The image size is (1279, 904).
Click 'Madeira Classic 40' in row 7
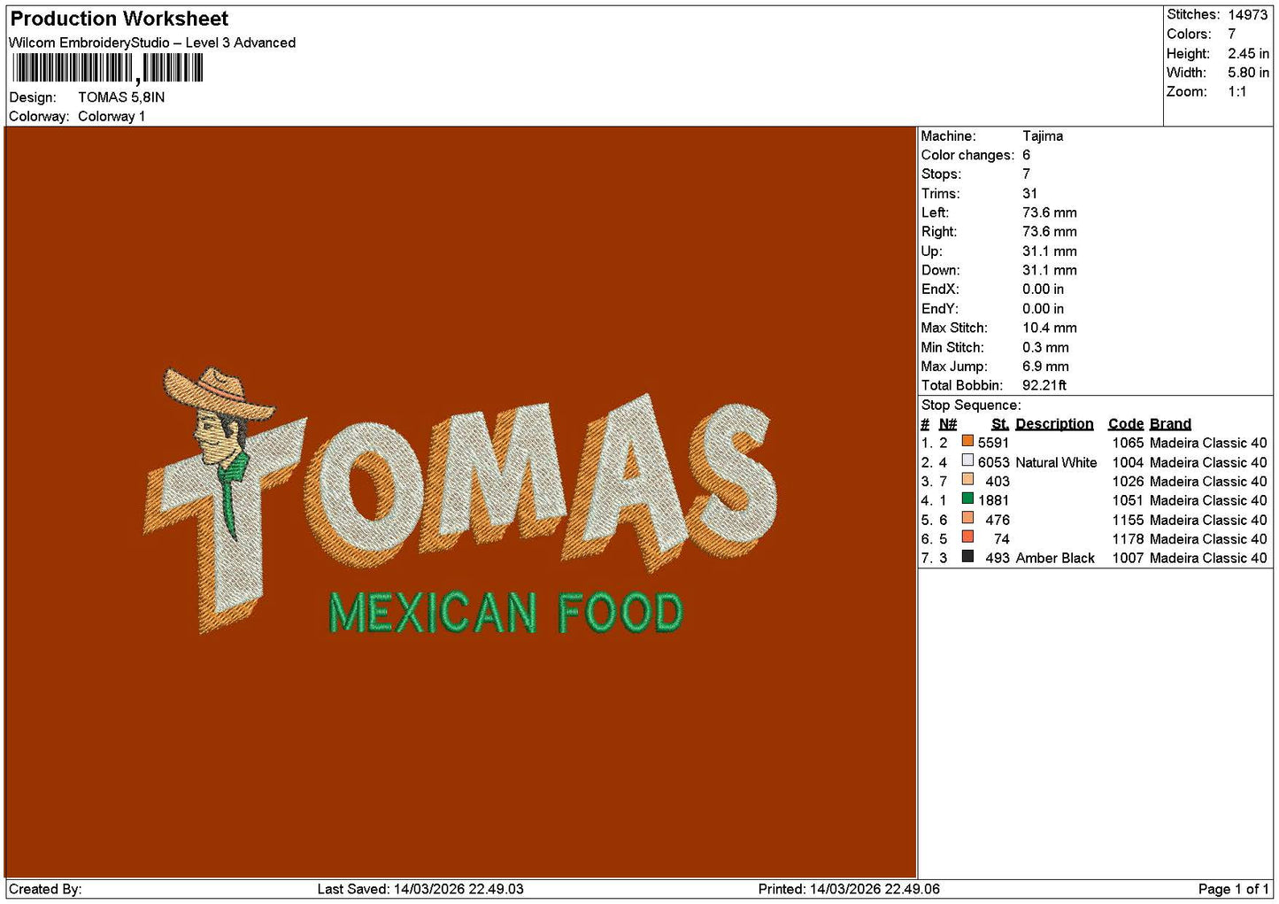pos(1208,558)
